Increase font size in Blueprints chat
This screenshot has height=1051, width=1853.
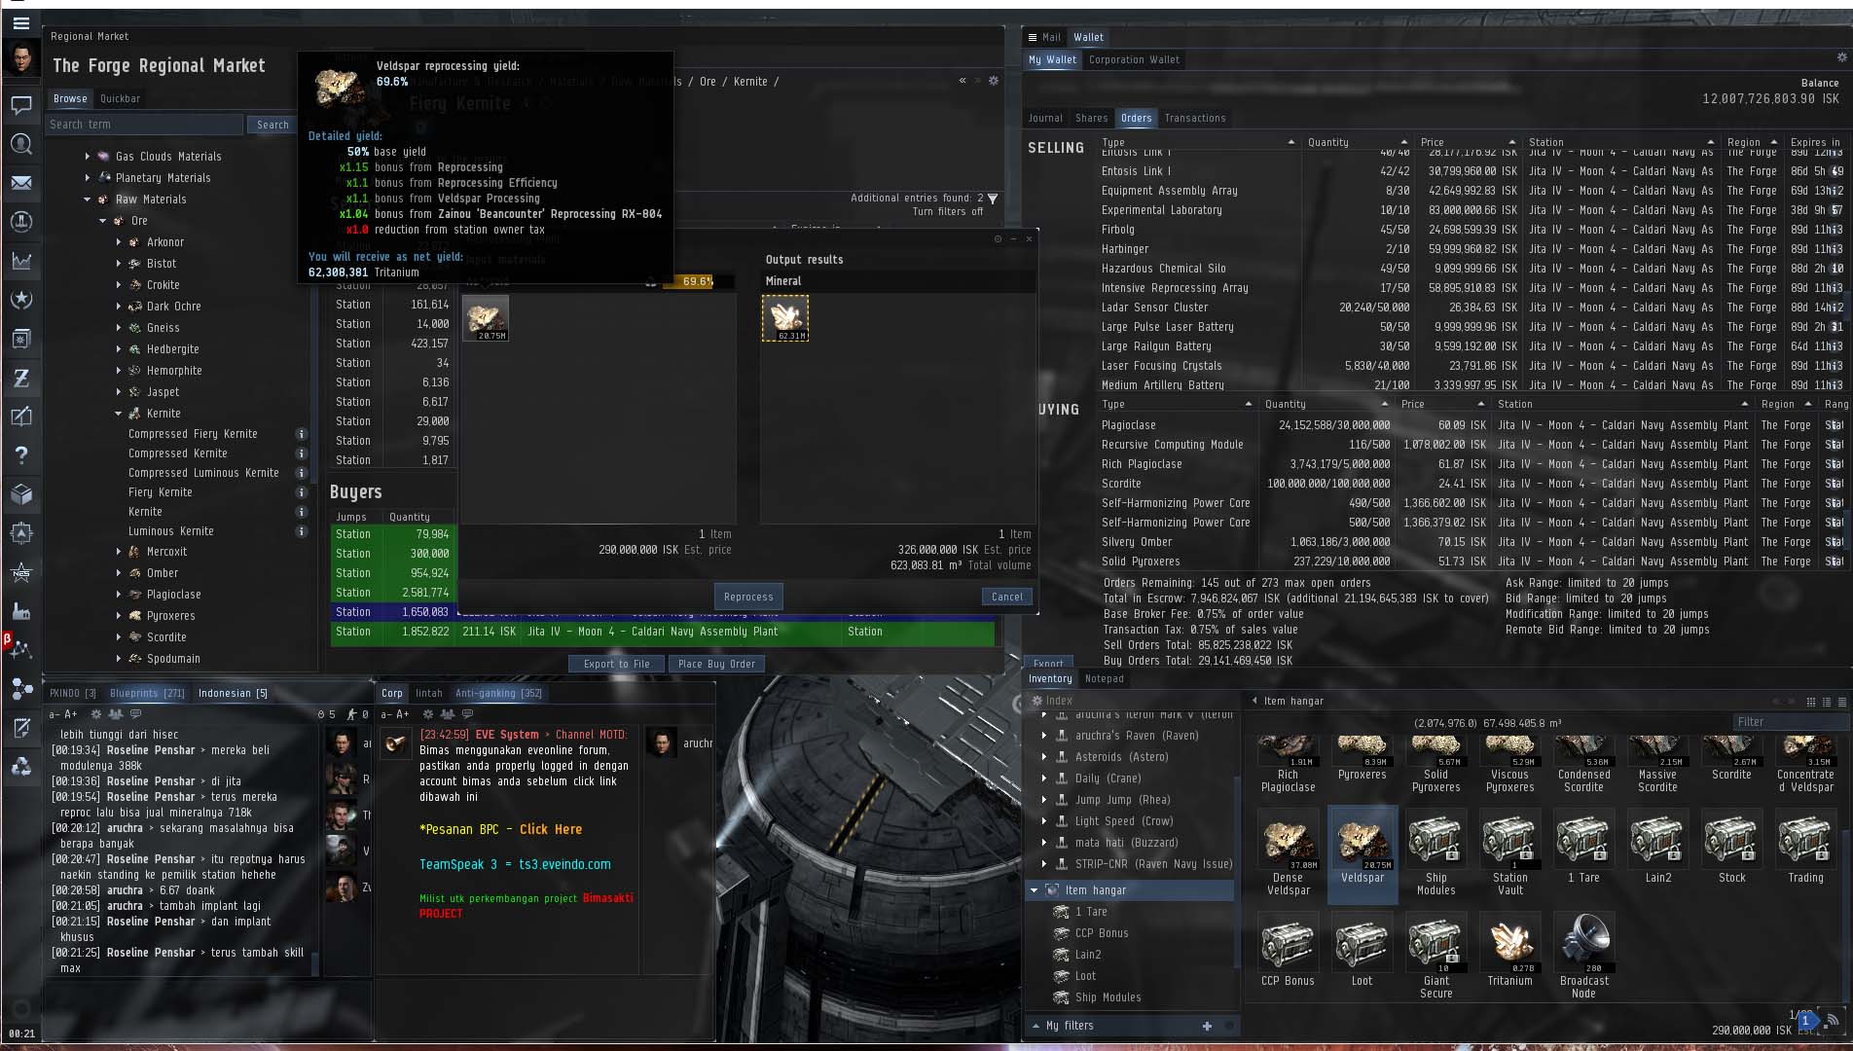pyautogui.click(x=71, y=714)
